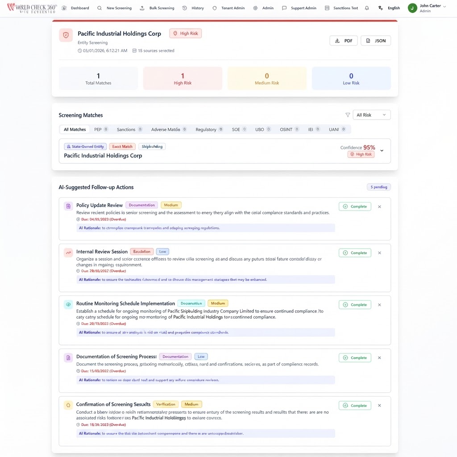The height and width of the screenshot is (457, 457).
Task: Dismiss the Policy Update Review action
Action: [379, 207]
